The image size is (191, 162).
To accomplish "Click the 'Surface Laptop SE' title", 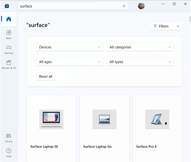I will tap(44, 146).
